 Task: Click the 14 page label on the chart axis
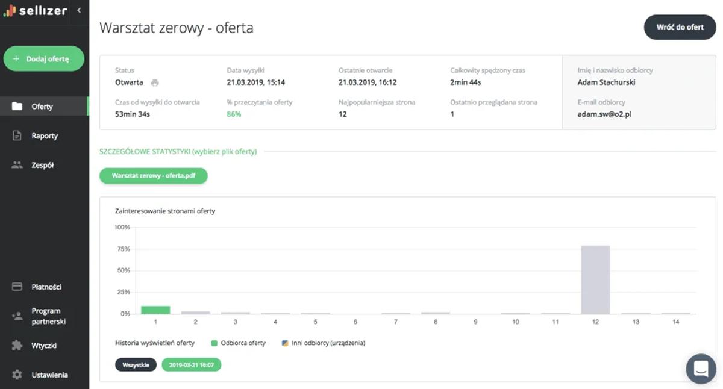point(675,322)
